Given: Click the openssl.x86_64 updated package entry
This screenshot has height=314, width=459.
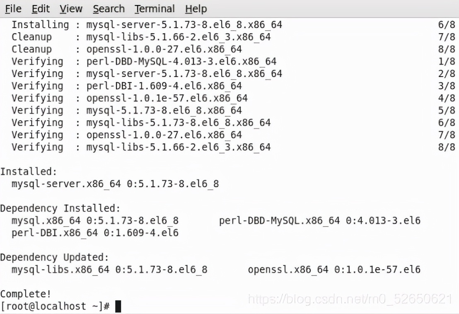Looking at the screenshot, I should click(x=334, y=270).
